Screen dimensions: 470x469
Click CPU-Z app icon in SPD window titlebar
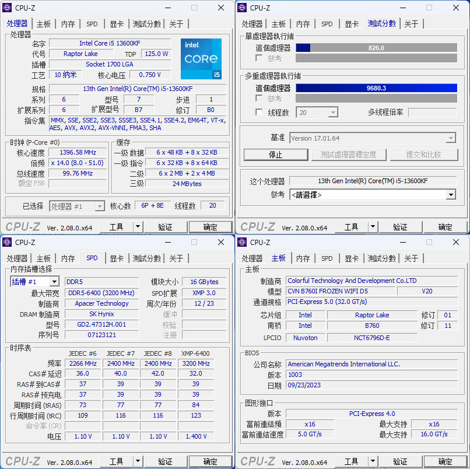point(7,242)
